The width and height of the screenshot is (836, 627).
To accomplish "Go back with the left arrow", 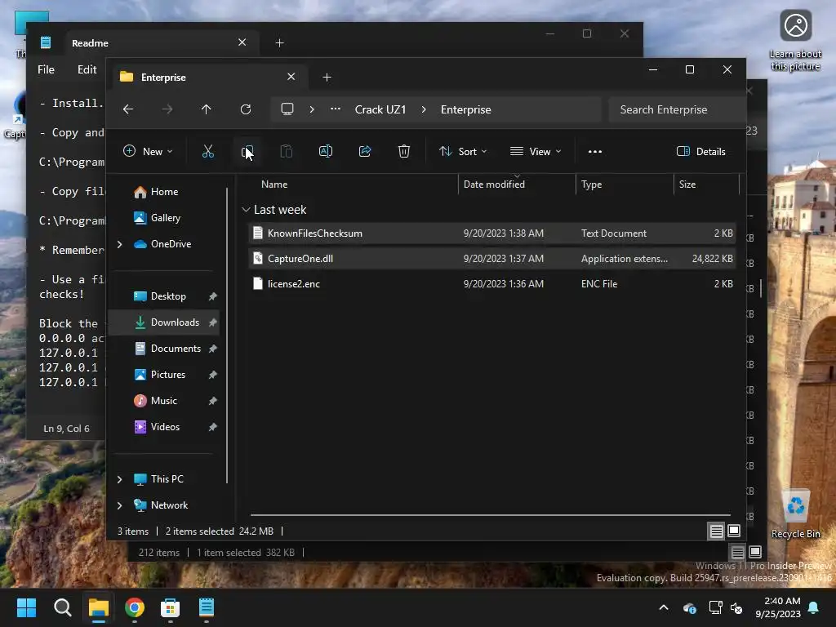I will pos(128,109).
